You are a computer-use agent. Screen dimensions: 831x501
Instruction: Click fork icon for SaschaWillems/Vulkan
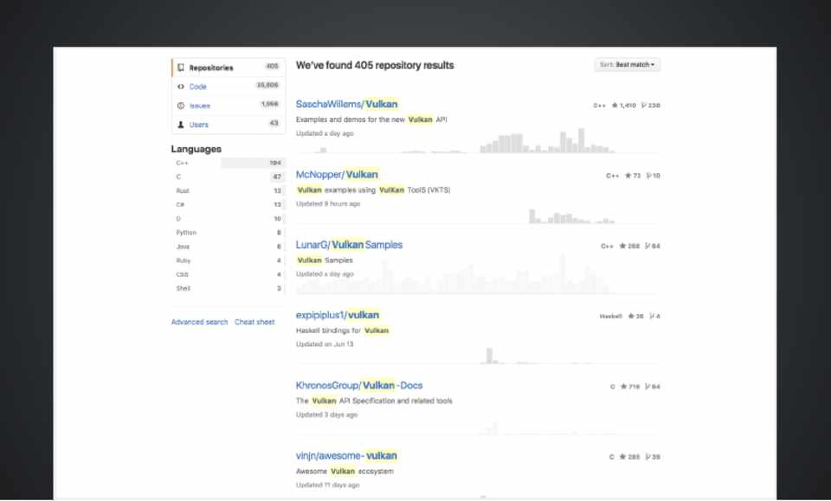[644, 106]
